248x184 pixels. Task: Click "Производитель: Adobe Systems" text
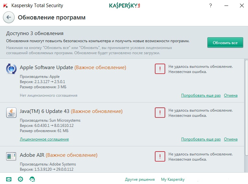[48, 164]
